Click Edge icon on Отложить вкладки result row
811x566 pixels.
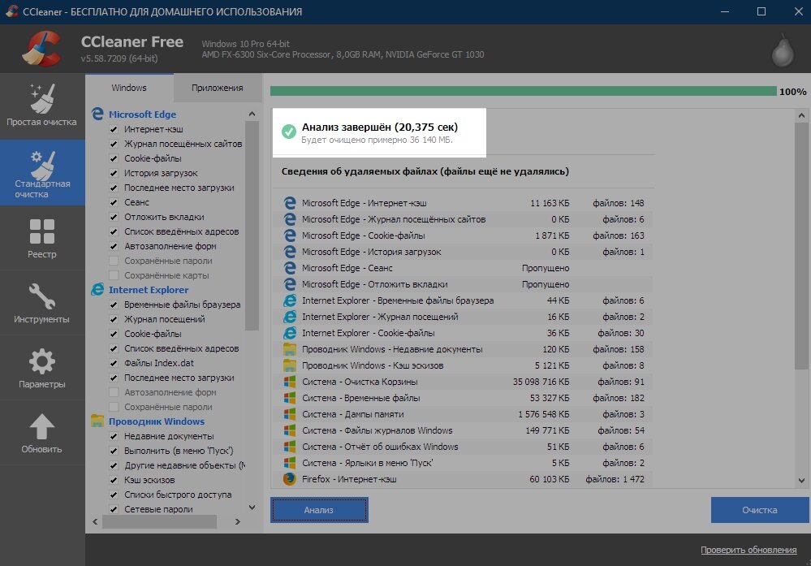click(290, 284)
